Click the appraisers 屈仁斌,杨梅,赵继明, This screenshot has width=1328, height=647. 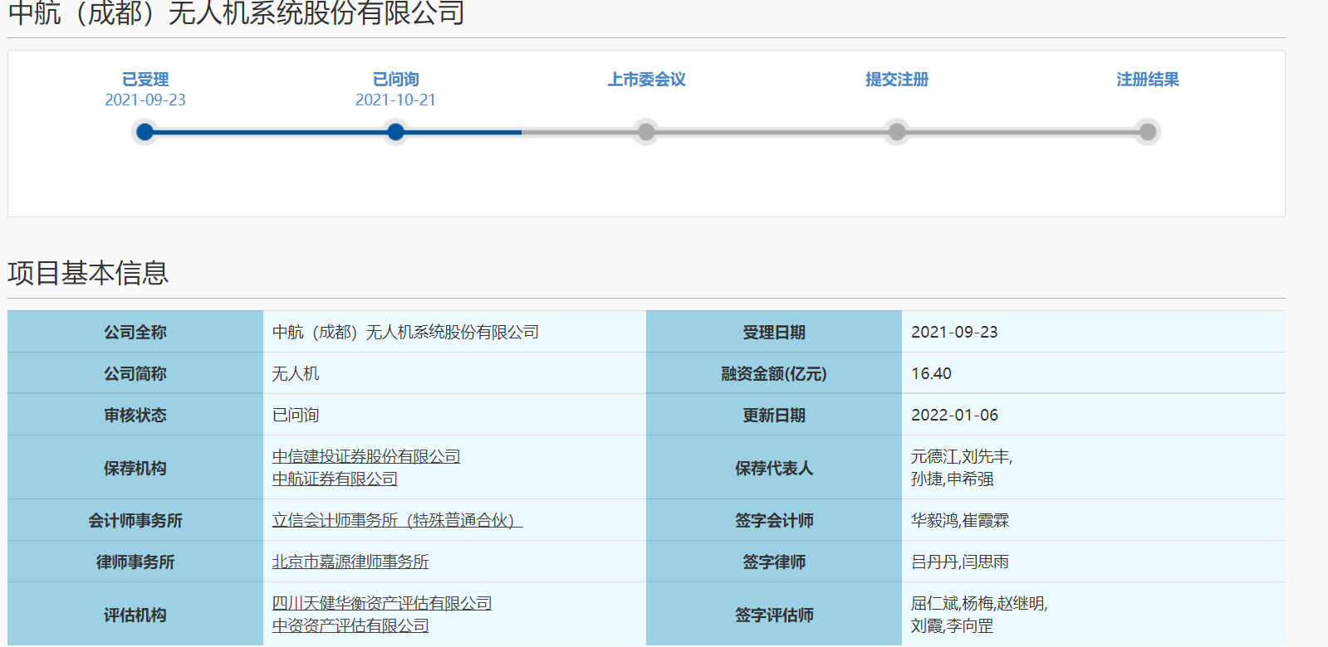[x=979, y=604]
